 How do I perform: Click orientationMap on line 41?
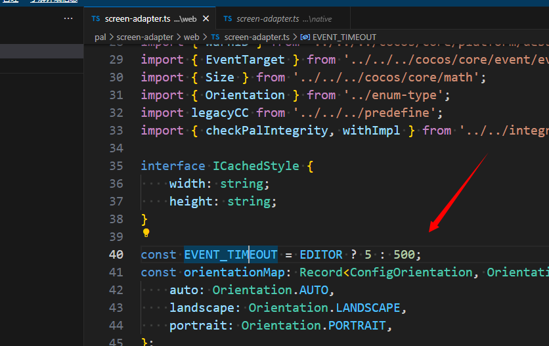pos(234,272)
